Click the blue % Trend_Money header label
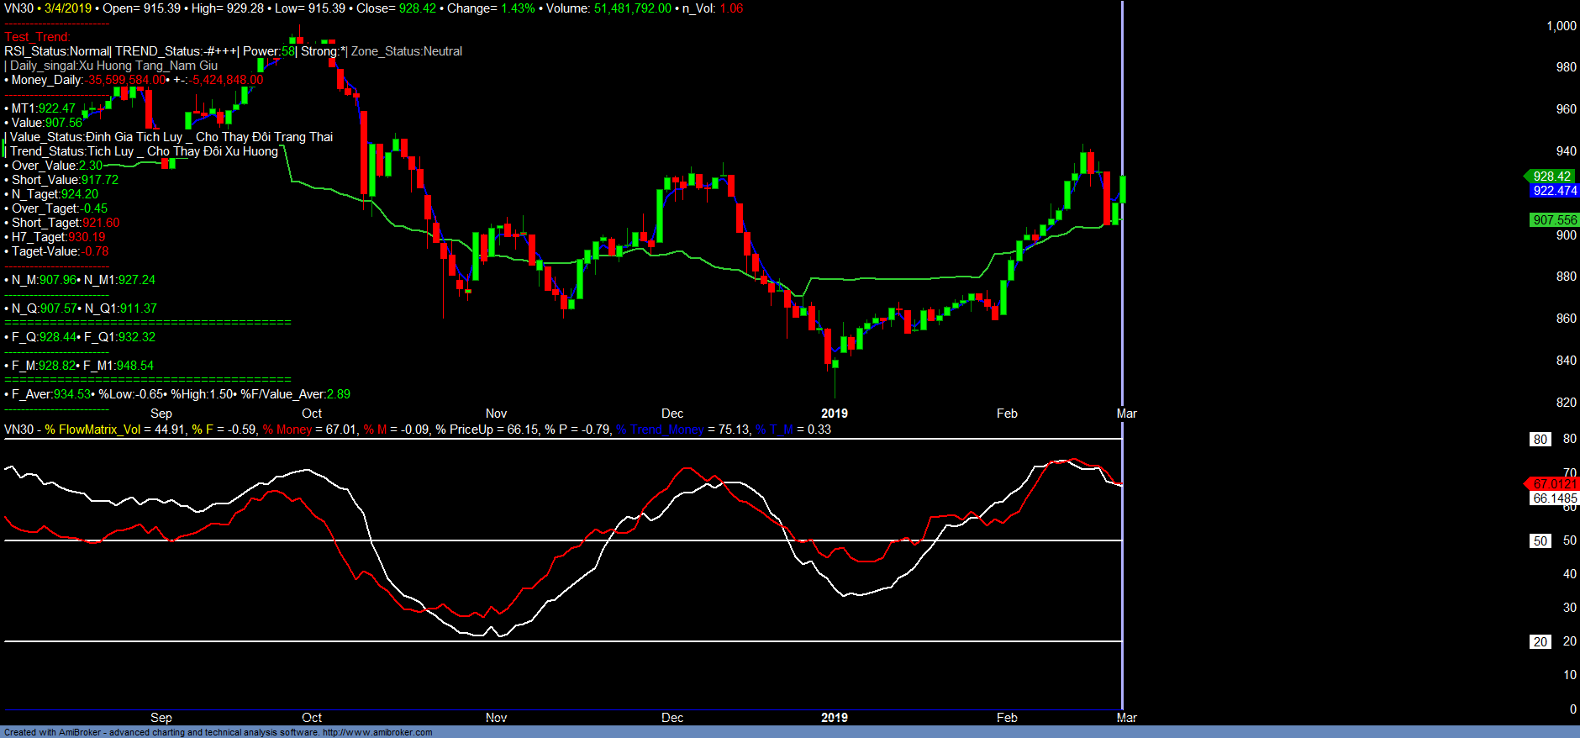 point(660,430)
